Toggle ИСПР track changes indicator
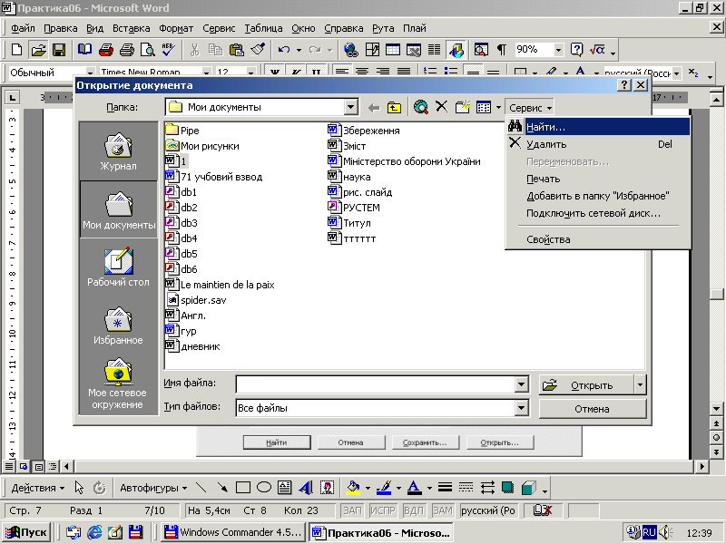Screen dimensions: 726x544 [382, 510]
